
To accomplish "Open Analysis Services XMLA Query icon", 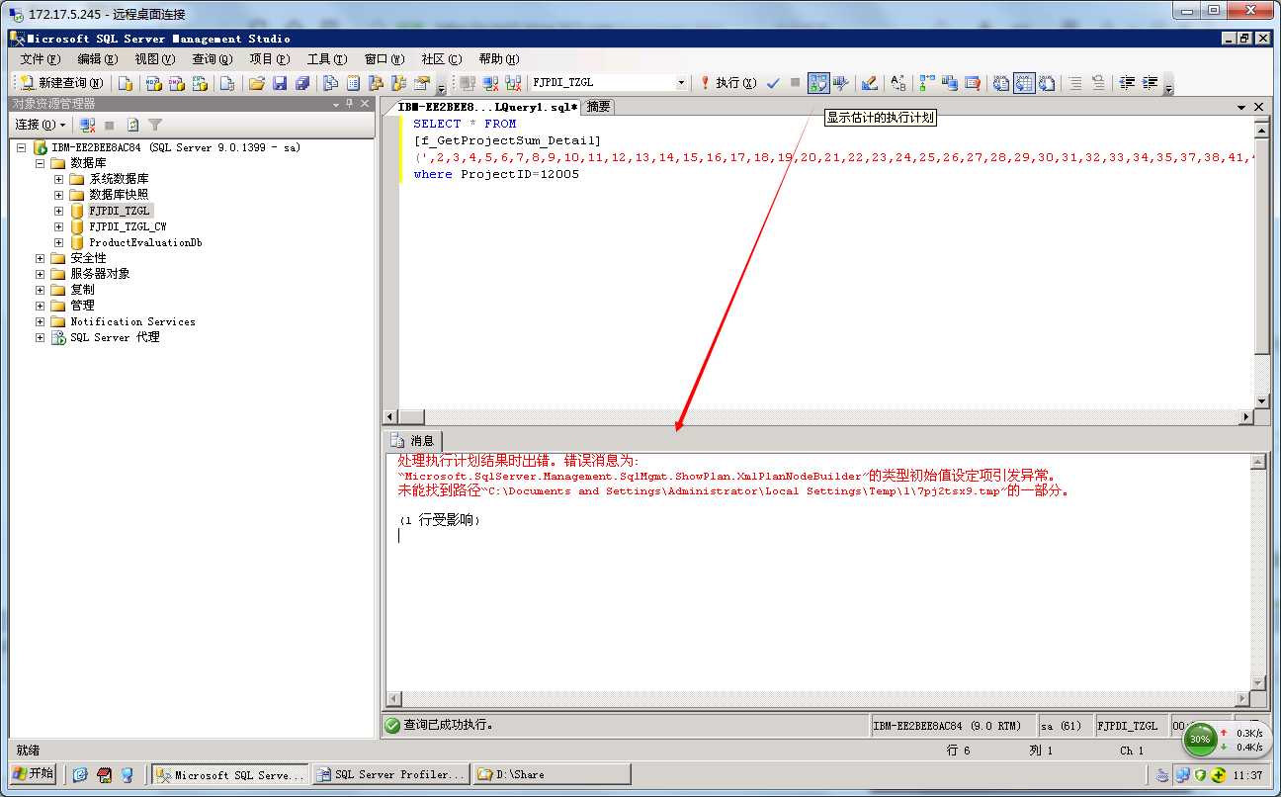I will pos(200,83).
